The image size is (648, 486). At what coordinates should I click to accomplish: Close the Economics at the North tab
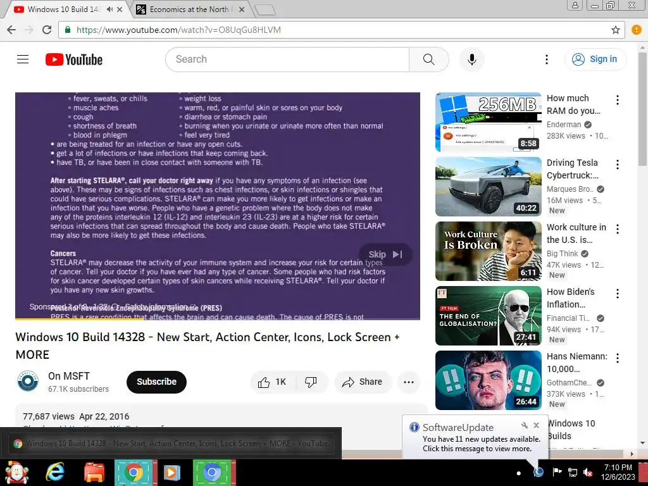click(242, 9)
